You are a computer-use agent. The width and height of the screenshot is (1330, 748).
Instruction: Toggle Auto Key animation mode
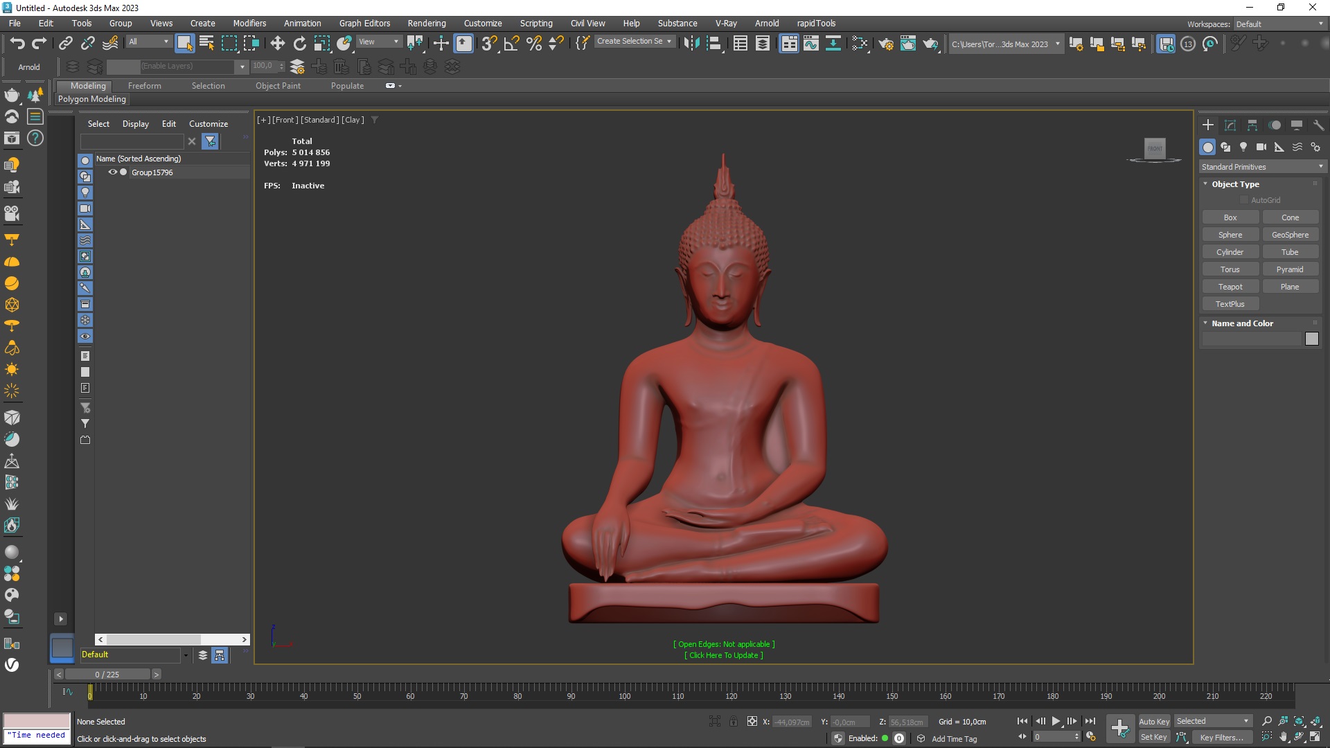click(x=1153, y=722)
